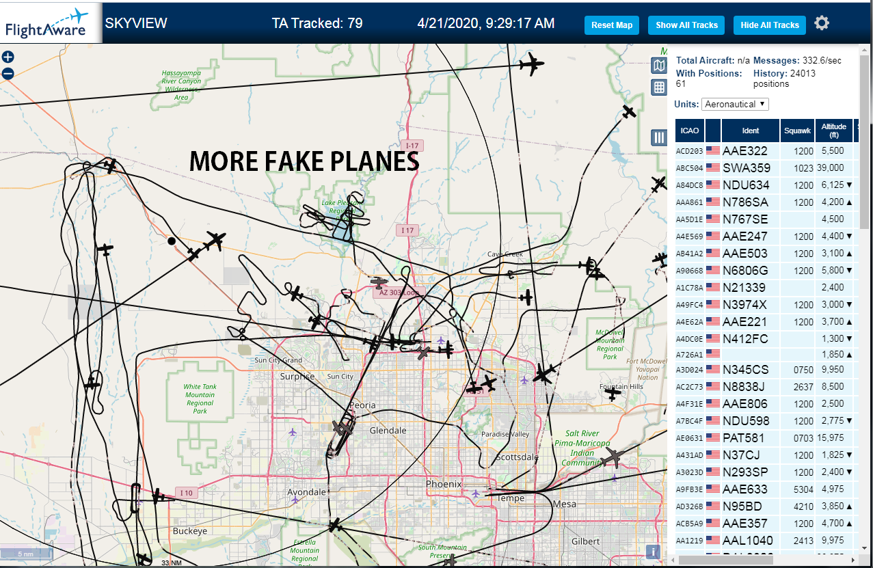Select the N6806G aircraft row
The height and width of the screenshot is (568, 873).
click(766, 271)
